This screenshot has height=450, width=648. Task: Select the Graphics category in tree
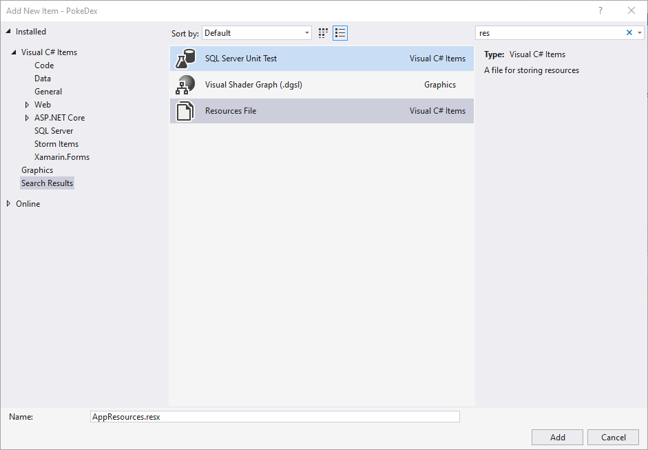(37, 170)
